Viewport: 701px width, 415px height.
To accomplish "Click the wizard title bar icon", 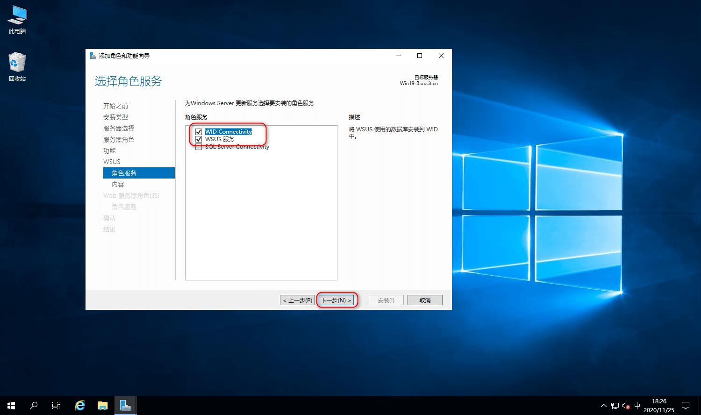I will [93, 56].
